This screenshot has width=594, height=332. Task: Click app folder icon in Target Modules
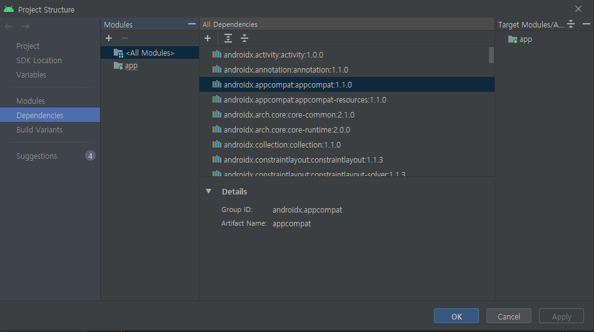coord(513,39)
